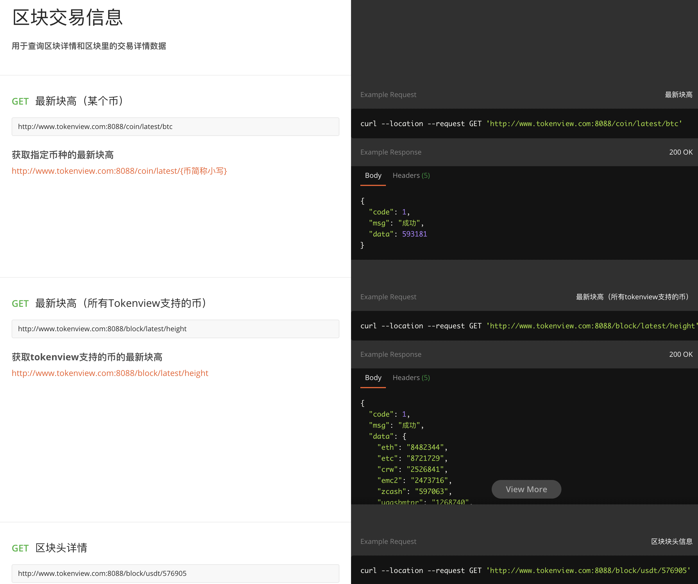This screenshot has height=584, width=698.
Task: Select the Body tab in first example response
Action: coord(373,175)
